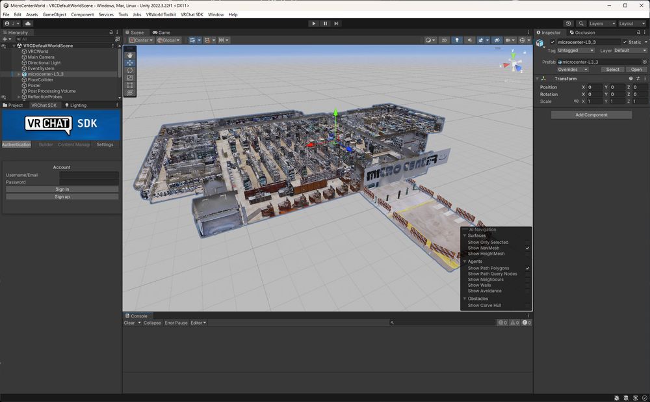Click the Add Component button
This screenshot has height=402, width=650.
pos(591,115)
